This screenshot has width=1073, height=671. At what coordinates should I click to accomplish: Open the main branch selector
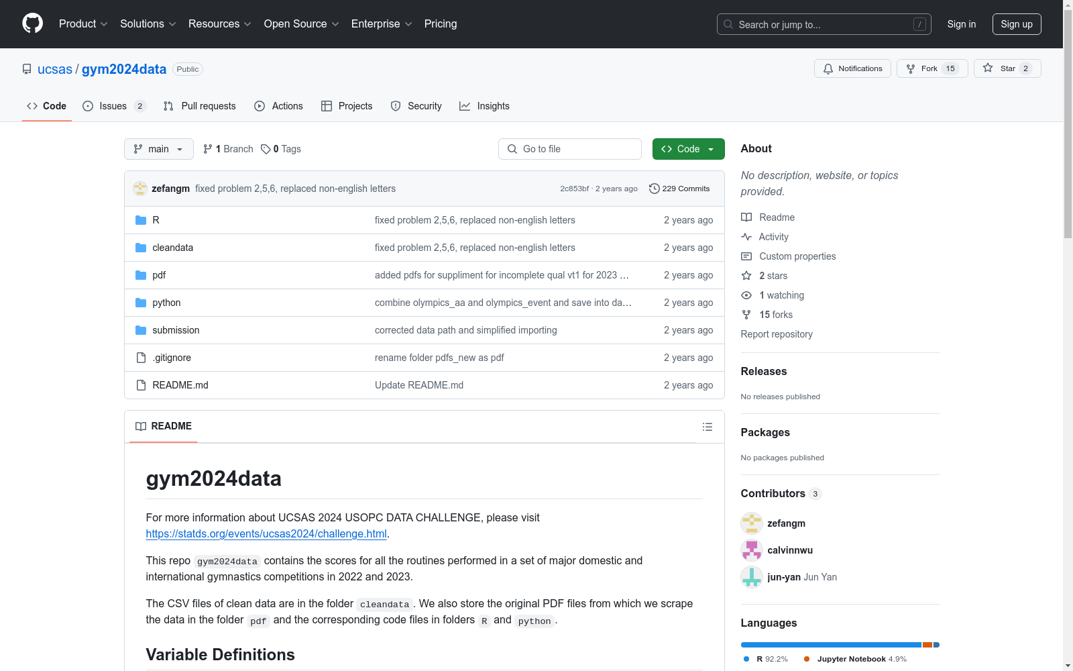(159, 149)
